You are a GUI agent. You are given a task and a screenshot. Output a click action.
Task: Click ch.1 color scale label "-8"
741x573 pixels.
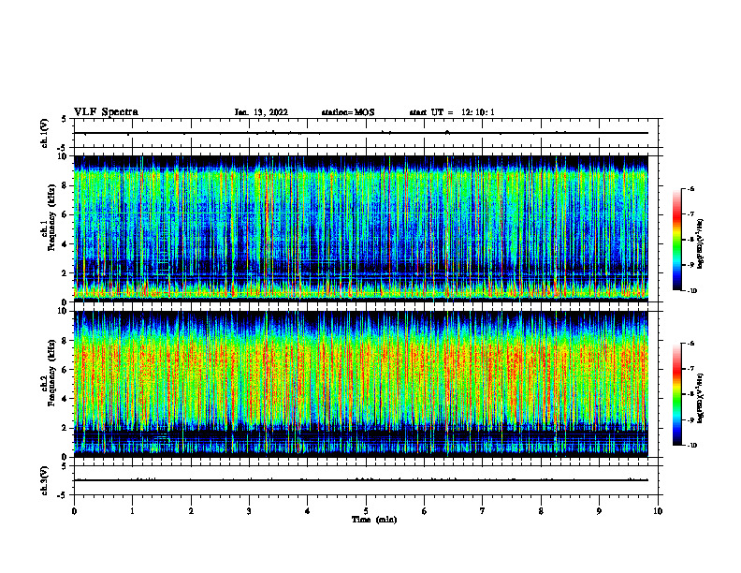point(690,240)
